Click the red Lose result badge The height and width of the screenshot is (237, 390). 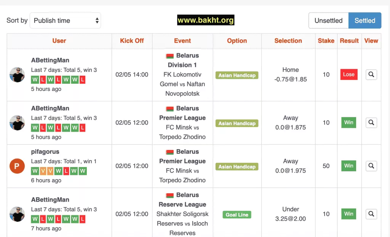pyautogui.click(x=348, y=75)
